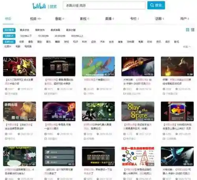Switch to grid view layout icon
This screenshot has height=180, width=197.
pyautogui.click(x=188, y=30)
